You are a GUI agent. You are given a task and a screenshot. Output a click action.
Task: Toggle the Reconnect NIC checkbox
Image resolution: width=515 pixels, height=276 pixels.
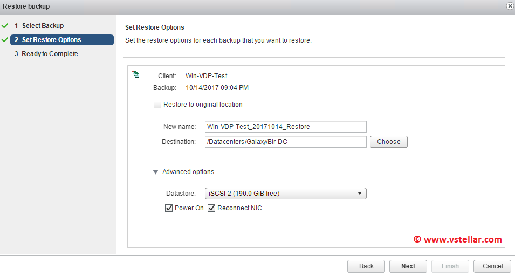click(211, 208)
